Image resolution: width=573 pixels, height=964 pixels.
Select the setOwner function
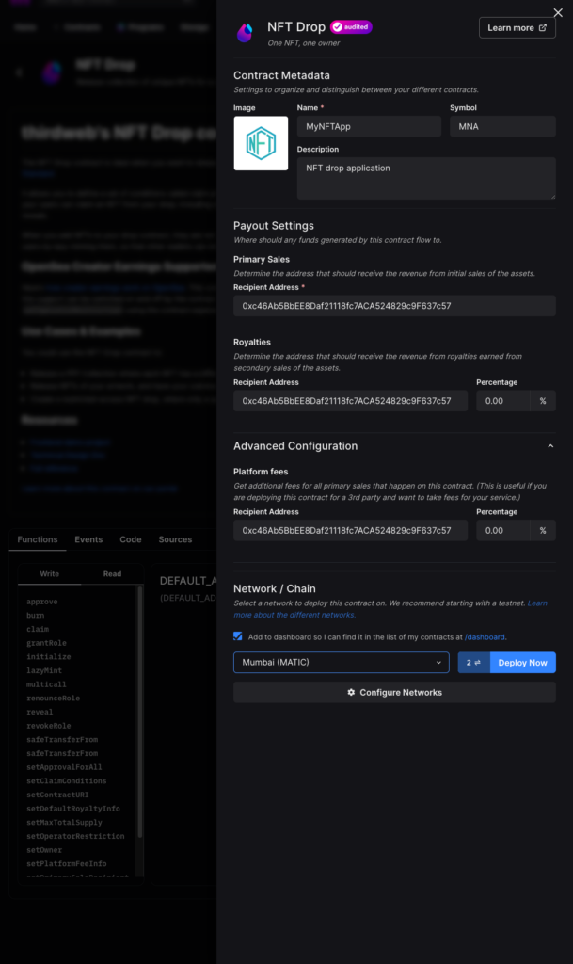pyautogui.click(x=44, y=850)
